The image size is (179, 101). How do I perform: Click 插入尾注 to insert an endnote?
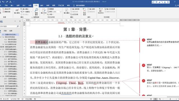click(24, 9)
